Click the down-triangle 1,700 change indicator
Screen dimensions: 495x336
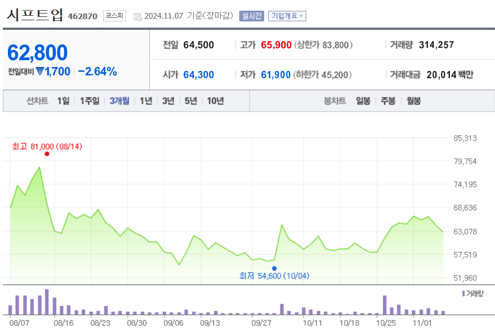53,71
